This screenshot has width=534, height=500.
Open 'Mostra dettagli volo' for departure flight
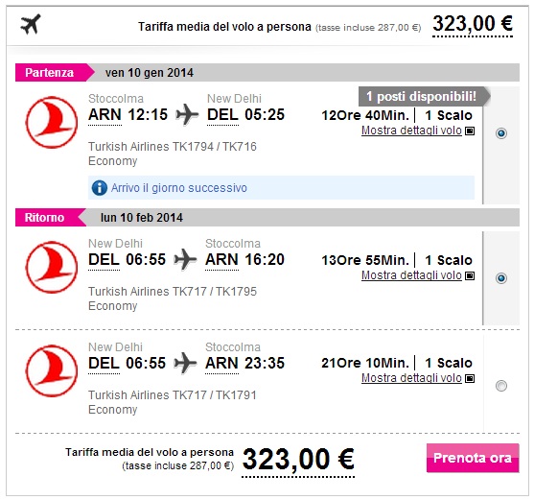411,131
